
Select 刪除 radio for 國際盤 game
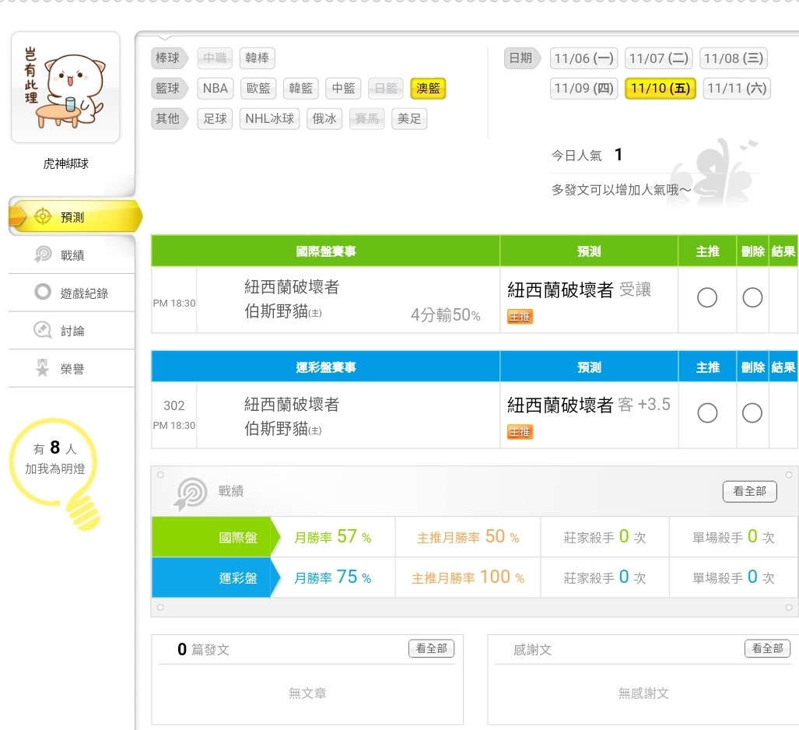752,297
